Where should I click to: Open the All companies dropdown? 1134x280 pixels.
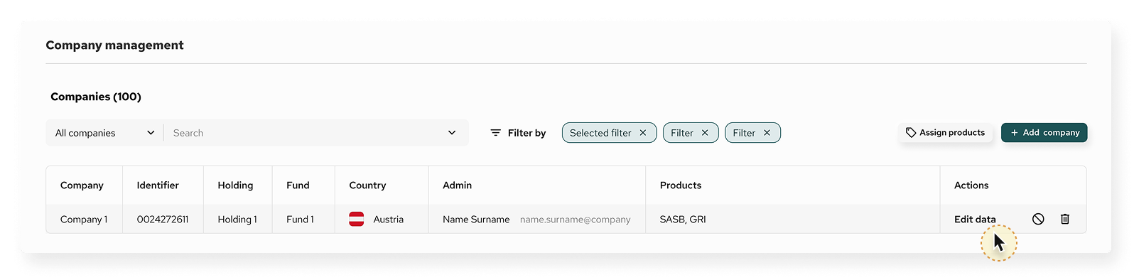coord(104,133)
